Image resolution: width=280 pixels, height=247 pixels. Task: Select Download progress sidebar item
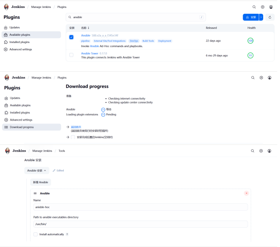click(31, 127)
